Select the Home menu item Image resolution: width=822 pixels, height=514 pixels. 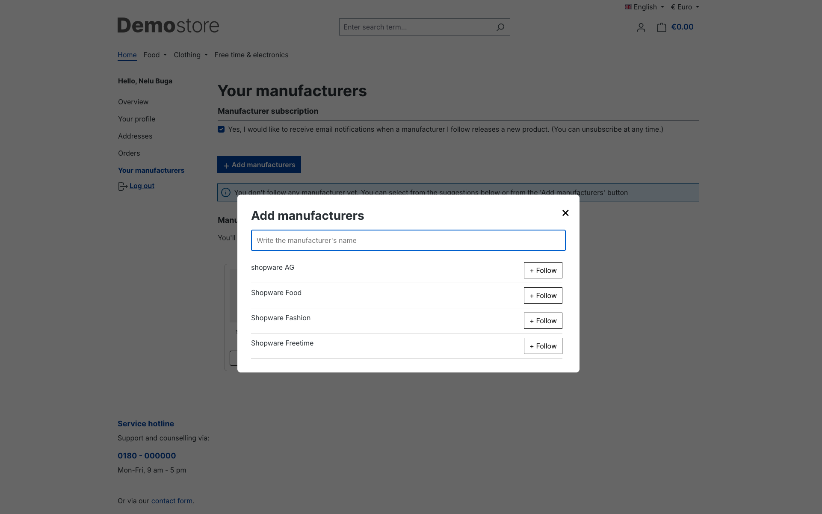pyautogui.click(x=127, y=55)
